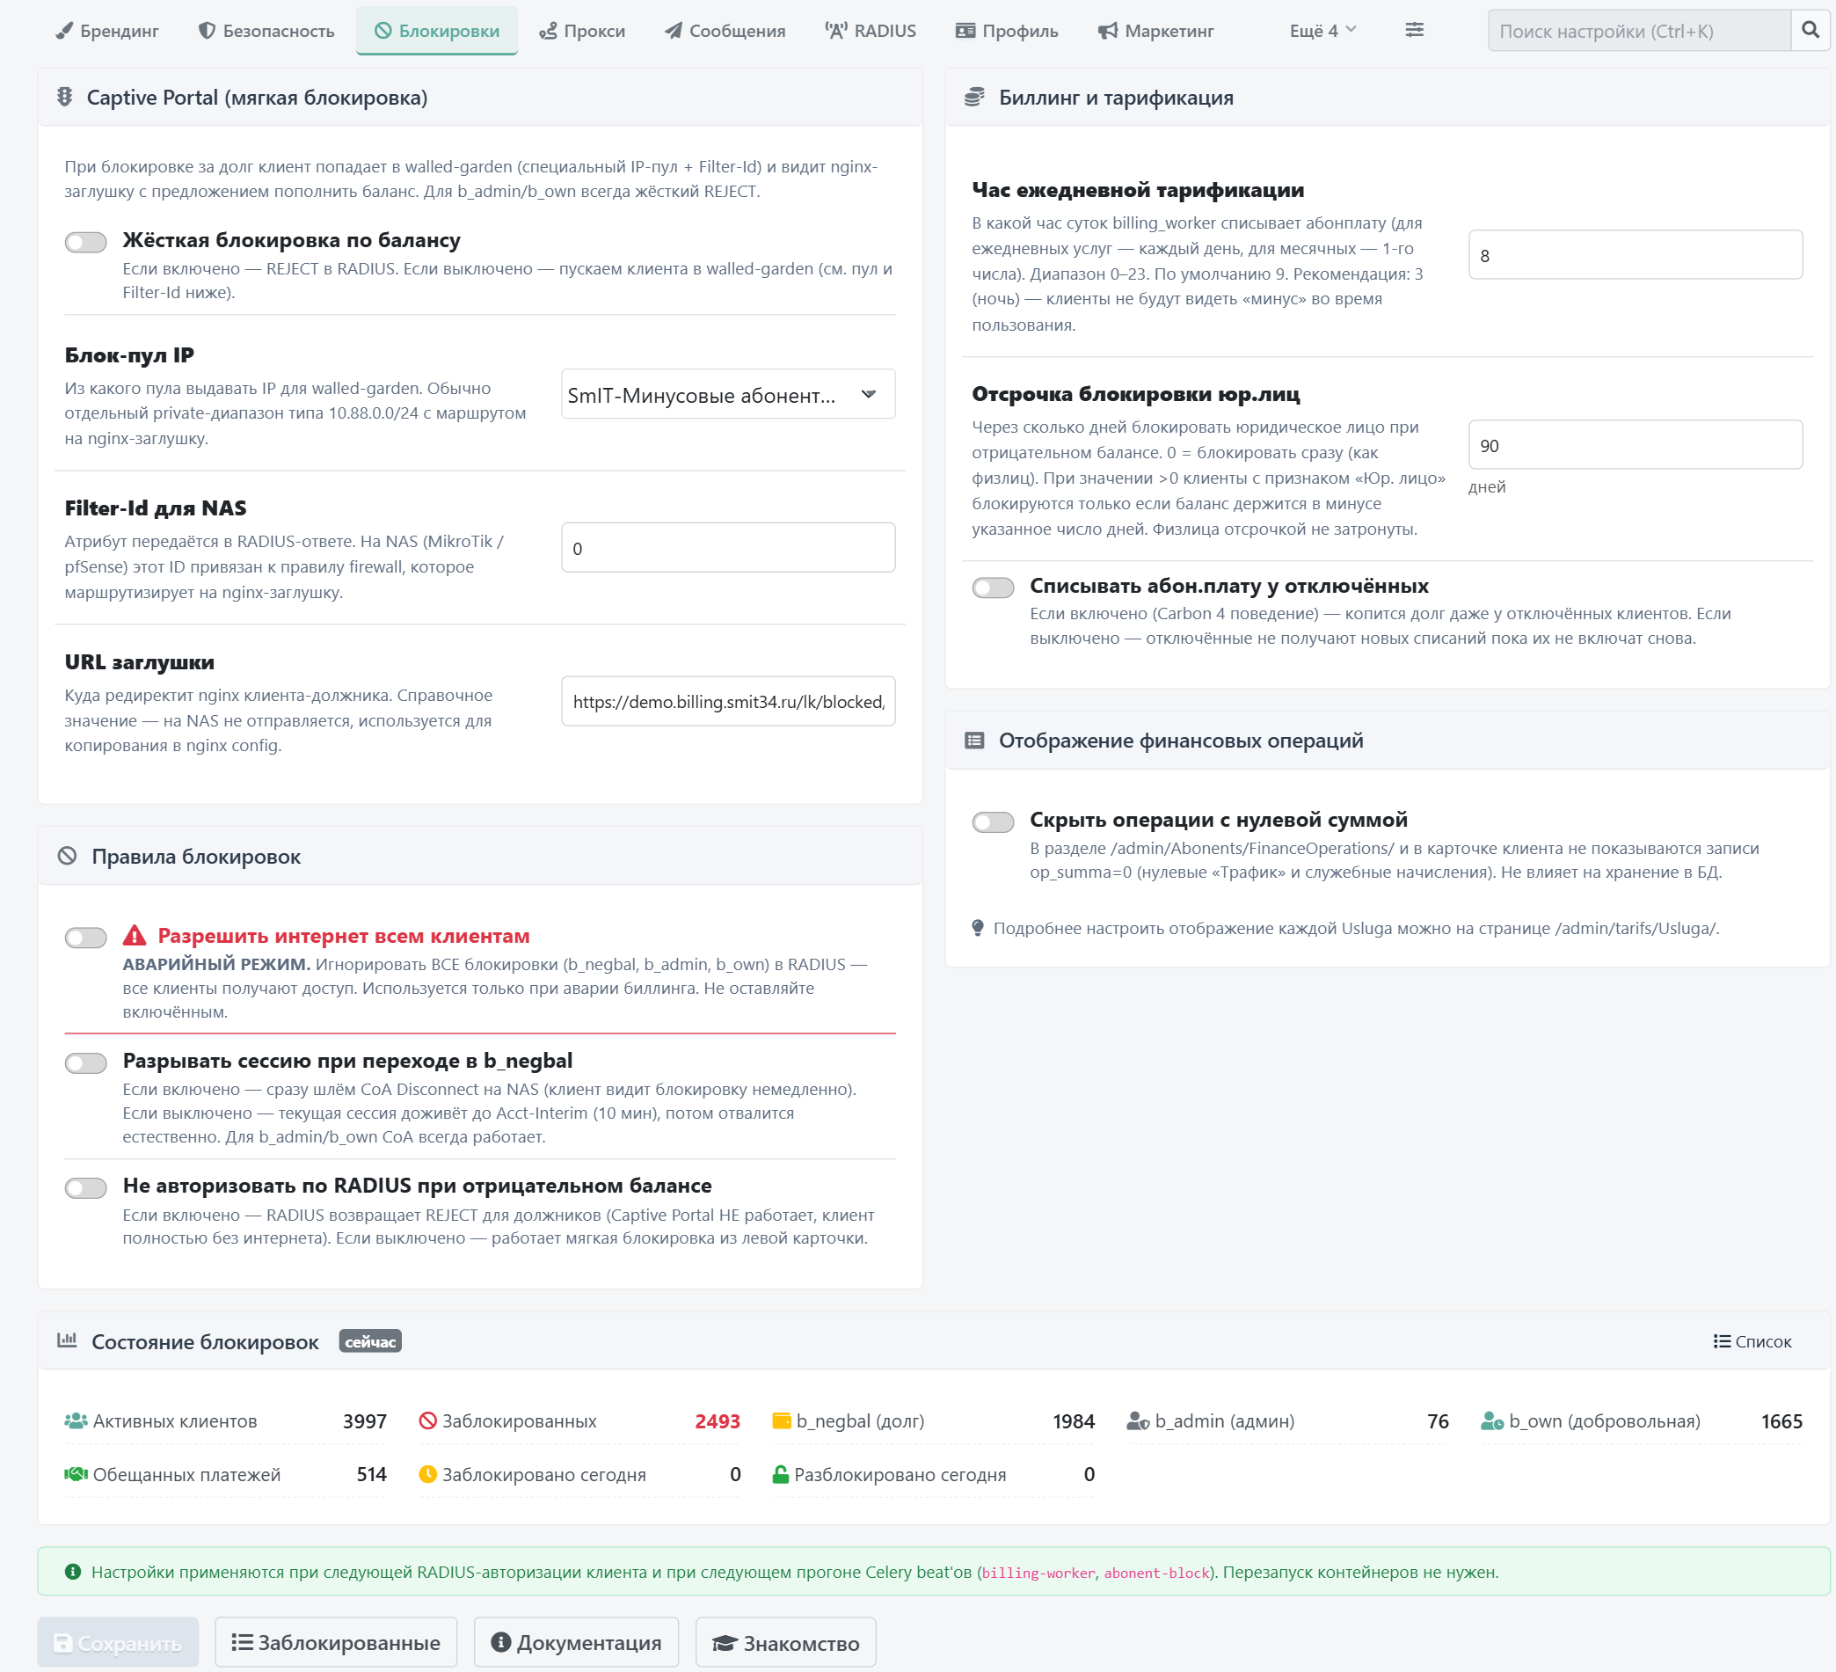Viewport: 1836px width, 1672px height.
Task: Open the Блок-пул IP dropdown
Action: [x=728, y=395]
